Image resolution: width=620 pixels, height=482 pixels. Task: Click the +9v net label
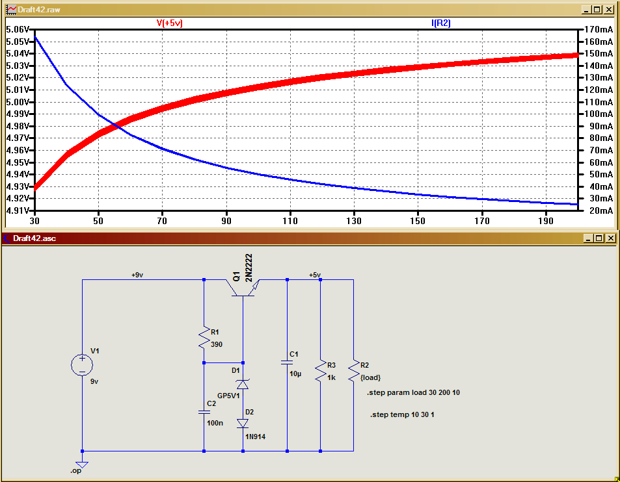coord(137,275)
